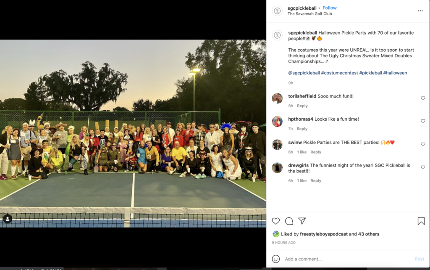This screenshot has width=430, height=270.
Task: Open The Savannah Golf Club location
Action: click(309, 14)
